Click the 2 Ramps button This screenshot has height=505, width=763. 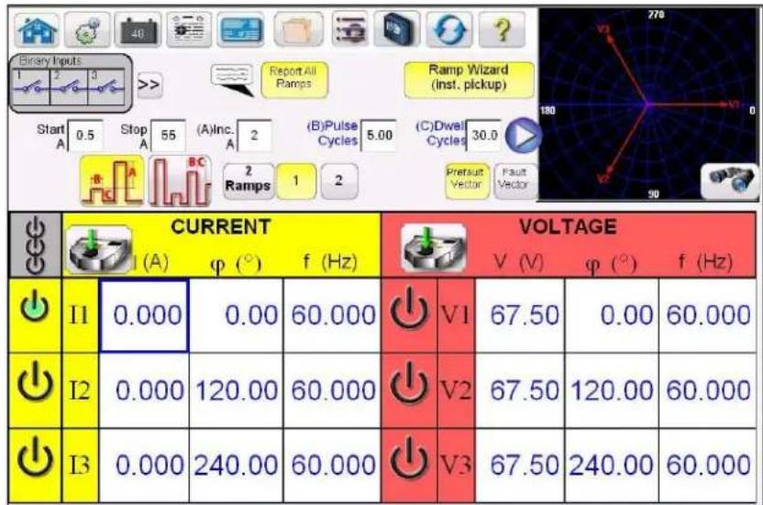pos(249,181)
